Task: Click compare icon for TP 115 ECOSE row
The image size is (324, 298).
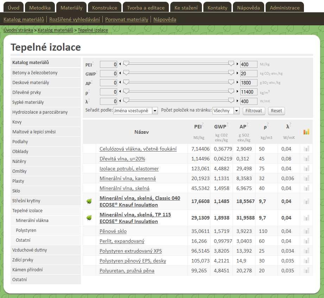Action: click(306, 218)
